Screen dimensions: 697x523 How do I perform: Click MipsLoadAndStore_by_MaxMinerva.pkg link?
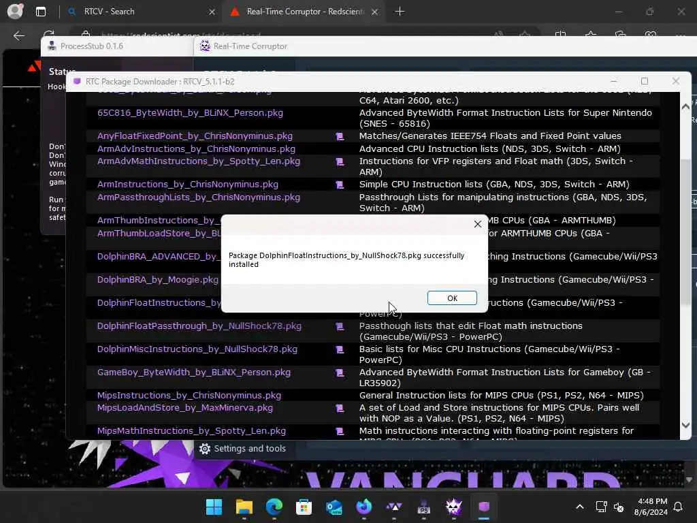185,408
